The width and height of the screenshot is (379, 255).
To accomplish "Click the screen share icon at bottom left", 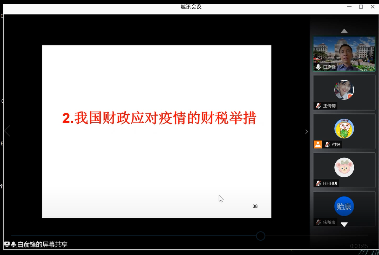I will tap(7, 244).
